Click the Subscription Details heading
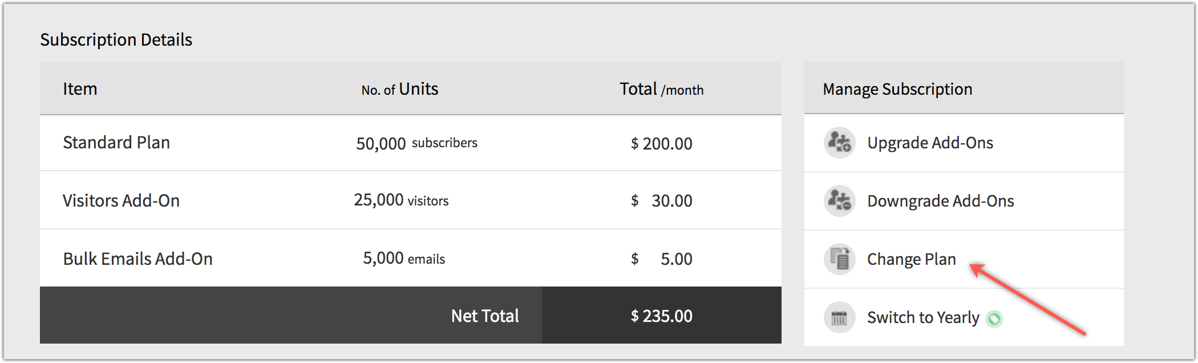 tap(116, 40)
